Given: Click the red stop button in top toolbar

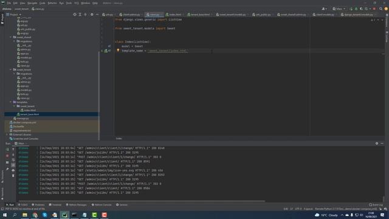Looking at the screenshot, I should pos(374,9).
